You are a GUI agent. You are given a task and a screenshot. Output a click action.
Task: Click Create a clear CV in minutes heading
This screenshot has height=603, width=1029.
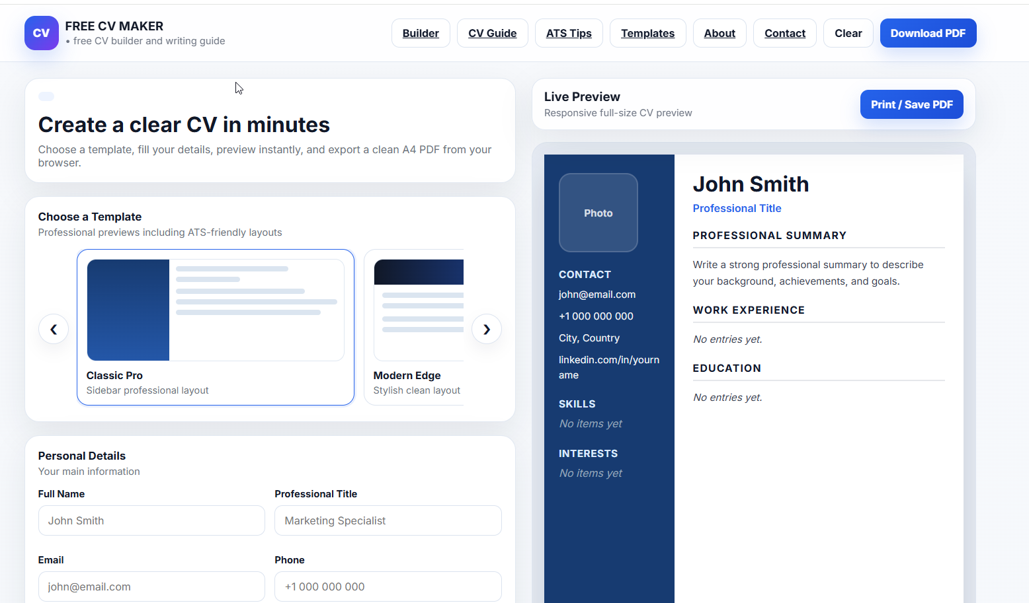184,125
